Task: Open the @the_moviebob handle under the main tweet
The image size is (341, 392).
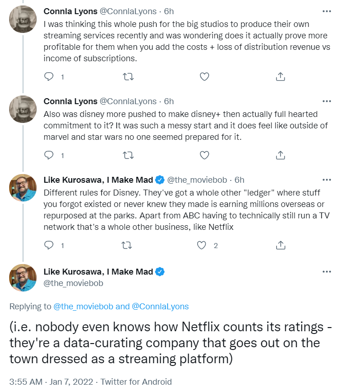Action: click(73, 283)
